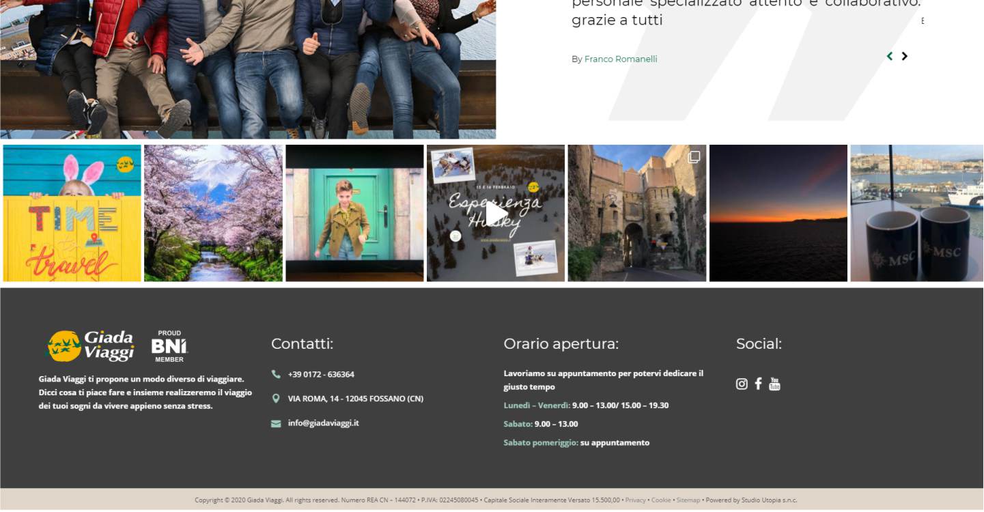The height and width of the screenshot is (512, 984).
Task: Open the YouTube social icon
Action: [x=774, y=384]
